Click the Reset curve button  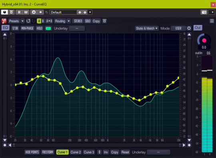pos(125,152)
